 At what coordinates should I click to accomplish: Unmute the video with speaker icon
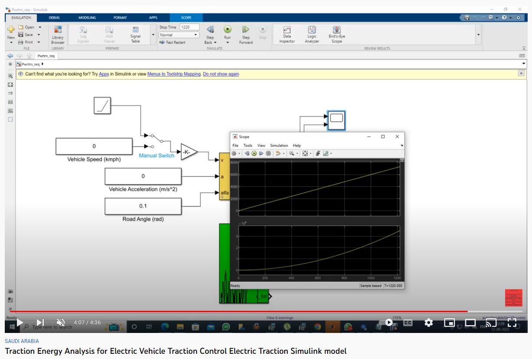(61, 323)
